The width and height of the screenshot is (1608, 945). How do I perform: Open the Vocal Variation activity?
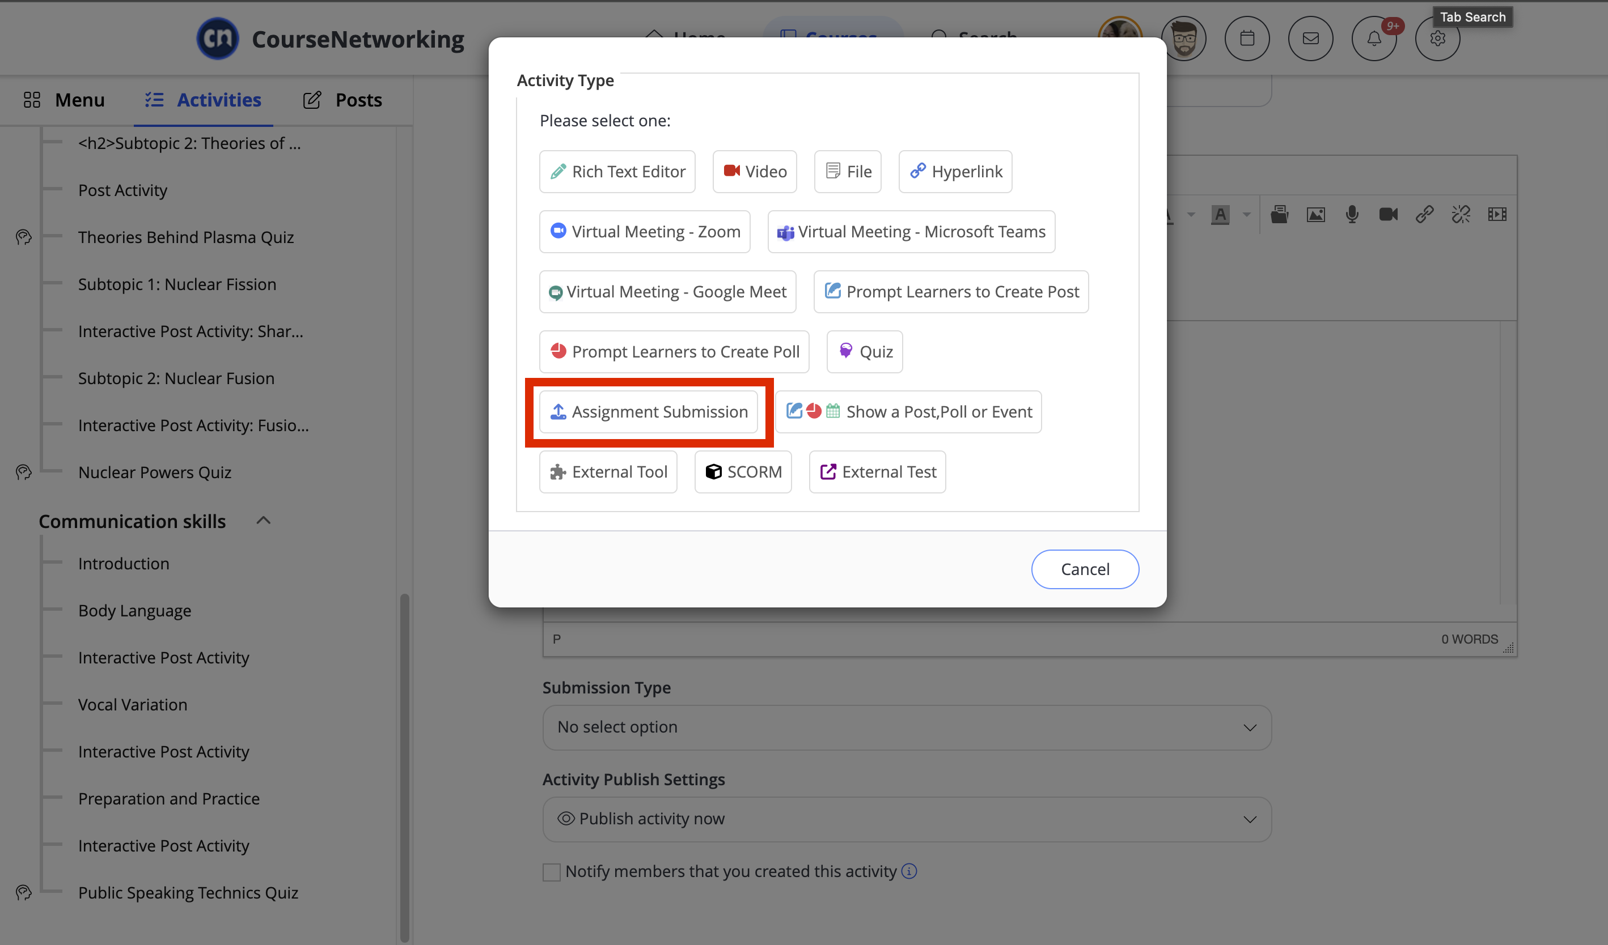point(133,705)
